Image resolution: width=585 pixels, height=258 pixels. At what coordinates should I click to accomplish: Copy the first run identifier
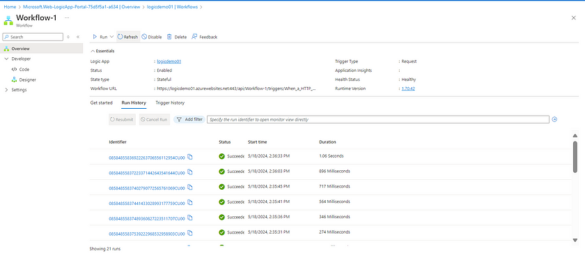(190, 157)
